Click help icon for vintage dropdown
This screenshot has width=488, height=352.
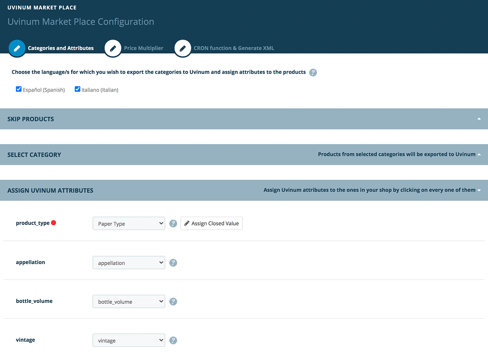pos(173,340)
